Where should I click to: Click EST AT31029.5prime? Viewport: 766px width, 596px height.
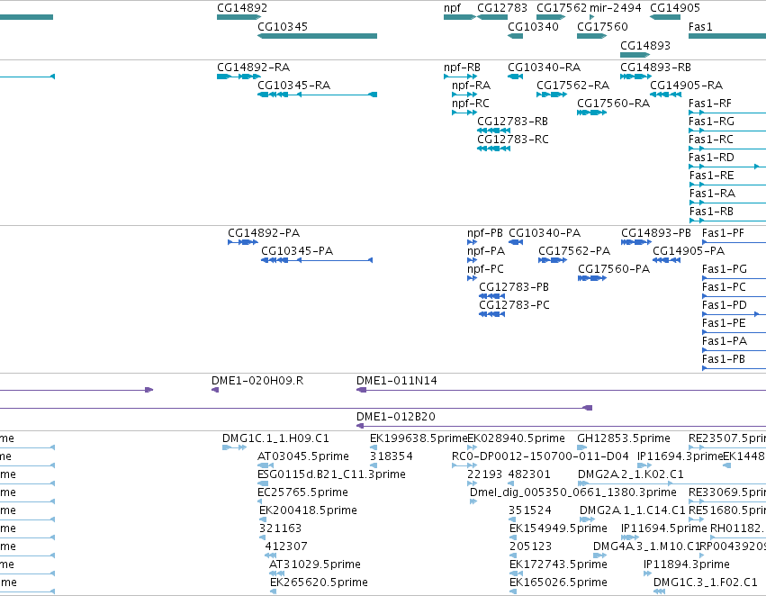tap(315, 564)
